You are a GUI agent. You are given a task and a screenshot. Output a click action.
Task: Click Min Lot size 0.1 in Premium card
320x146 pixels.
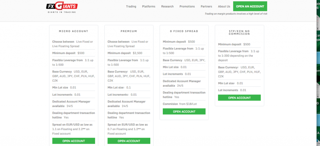[x=119, y=88]
